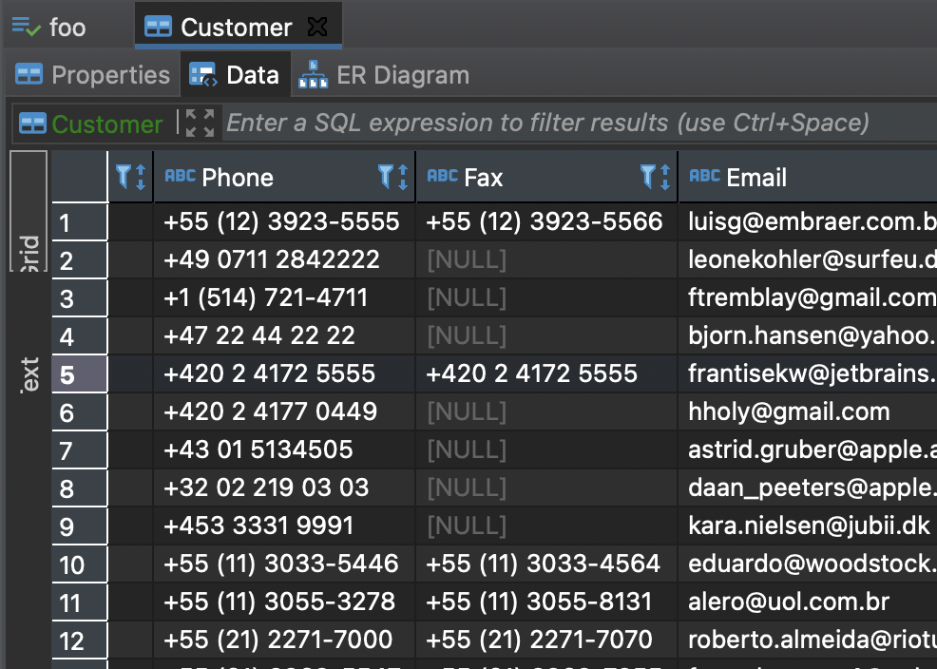Click the ER Diagram tab icon
937x669 pixels.
(314, 75)
